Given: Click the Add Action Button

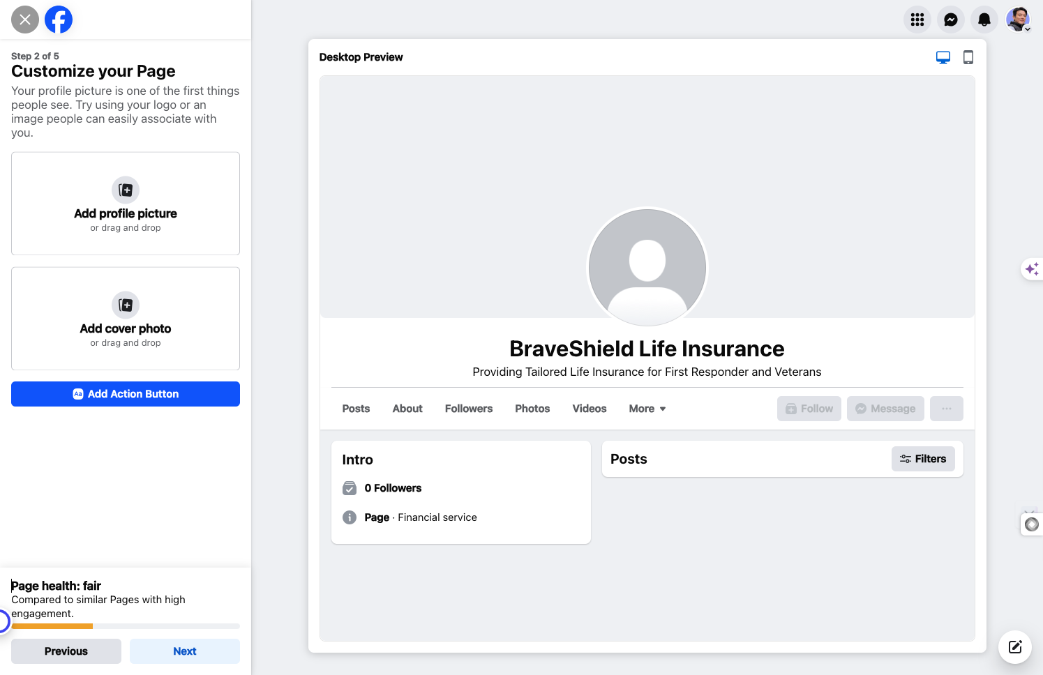Looking at the screenshot, I should point(126,394).
